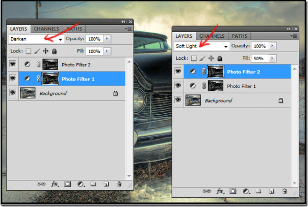Hide Photo Filter 1 layer in left panel
This screenshot has width=308, height=207.
click(13, 79)
